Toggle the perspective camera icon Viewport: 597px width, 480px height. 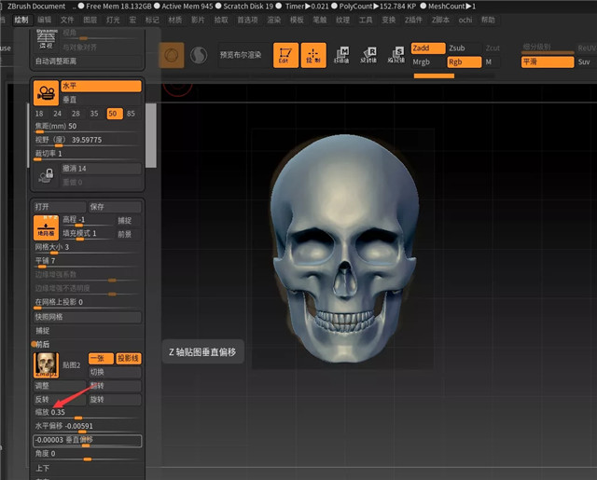point(46,93)
